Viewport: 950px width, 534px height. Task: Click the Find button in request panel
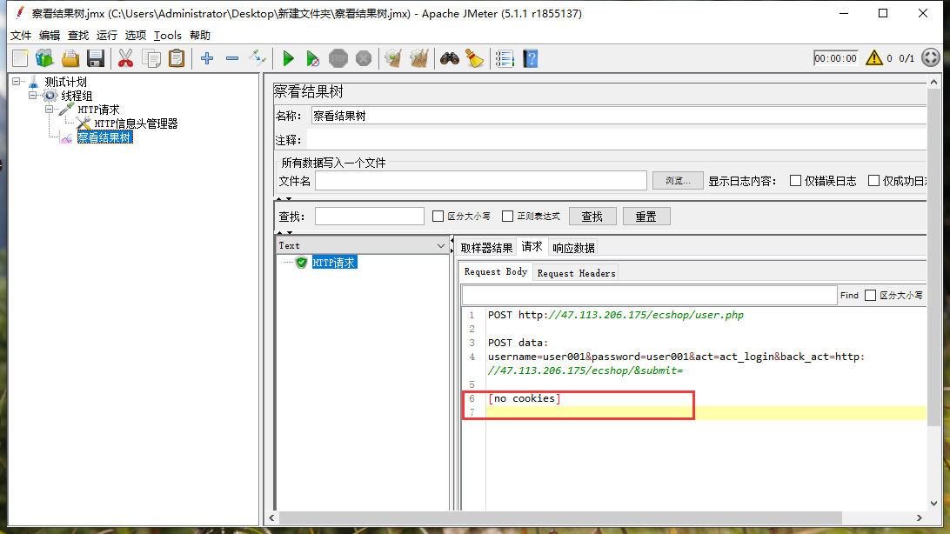point(849,296)
